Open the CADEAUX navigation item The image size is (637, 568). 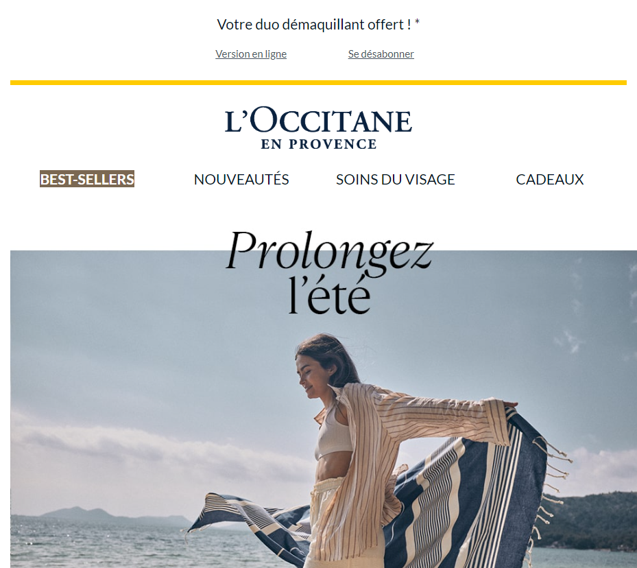[x=550, y=179]
